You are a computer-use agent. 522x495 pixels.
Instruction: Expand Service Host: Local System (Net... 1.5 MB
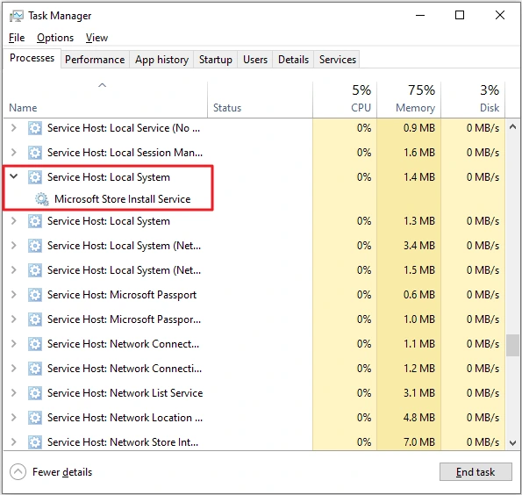pyautogui.click(x=14, y=269)
